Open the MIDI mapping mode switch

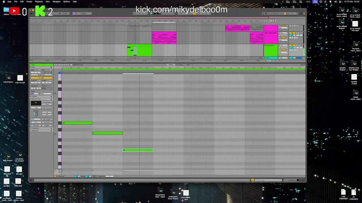(275, 13)
